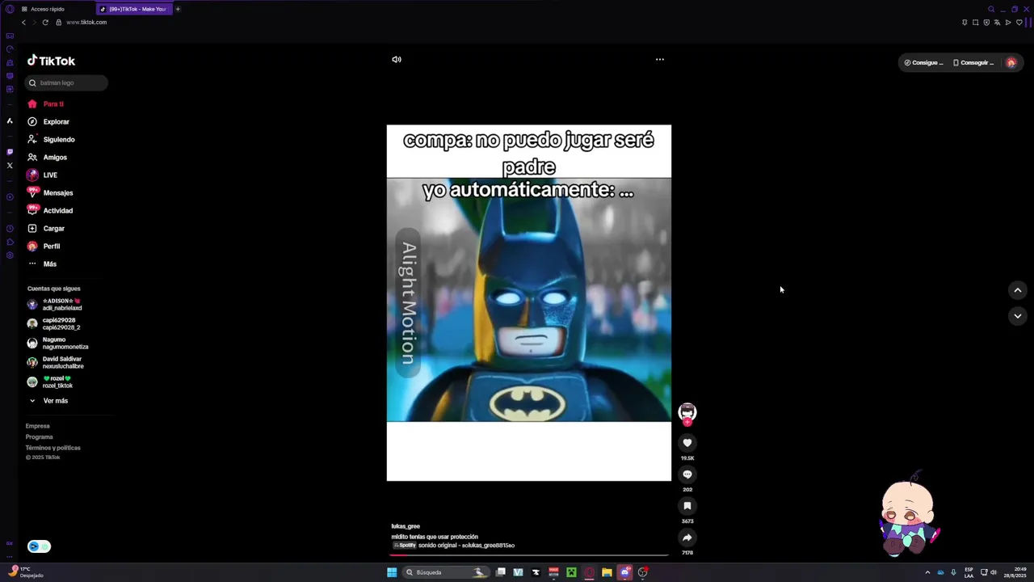Open the Windows Start menu

[x=392, y=572]
